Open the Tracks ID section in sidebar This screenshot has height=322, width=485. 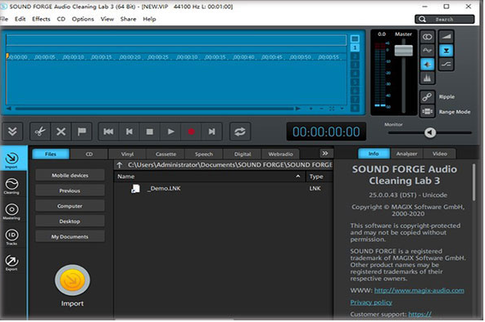coord(11,237)
